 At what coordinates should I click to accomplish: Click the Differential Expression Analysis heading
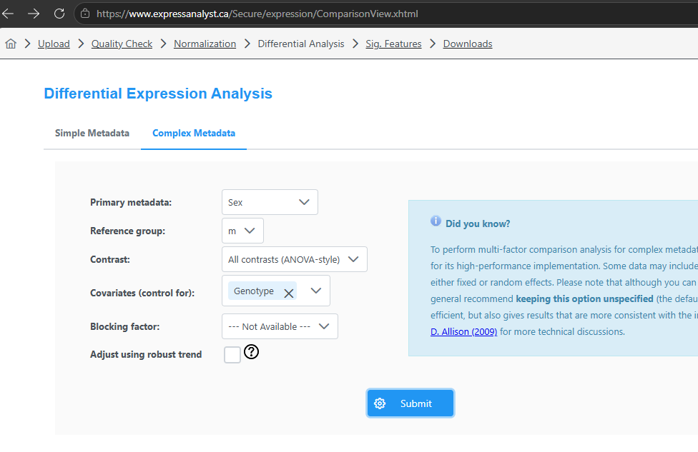pyautogui.click(x=158, y=94)
